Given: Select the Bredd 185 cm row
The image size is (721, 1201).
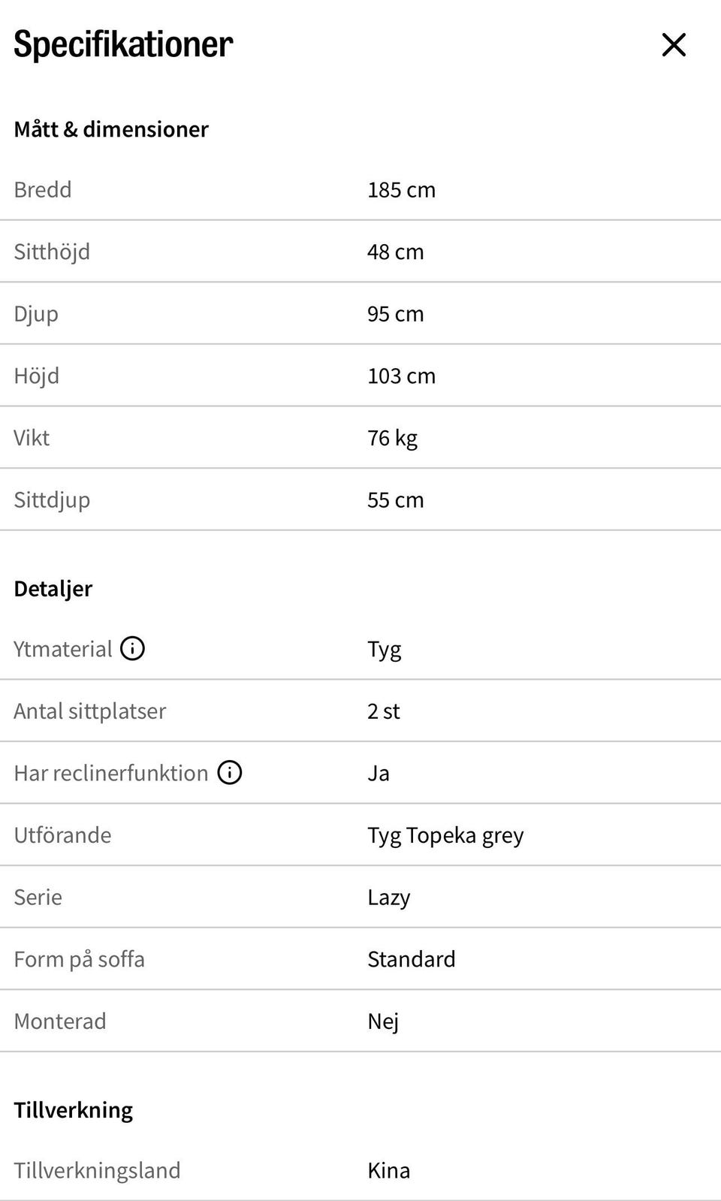Looking at the screenshot, I should [360, 190].
